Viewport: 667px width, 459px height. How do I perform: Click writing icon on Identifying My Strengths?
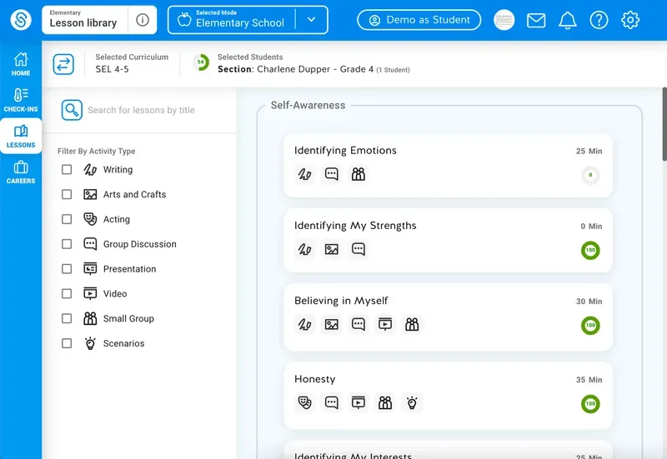304,249
